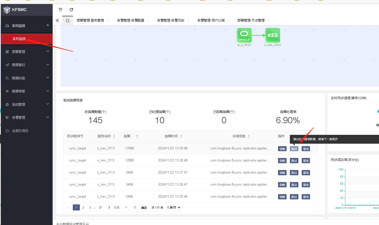Switch to the 告警管理-用户订阅 tab

(x=211, y=20)
